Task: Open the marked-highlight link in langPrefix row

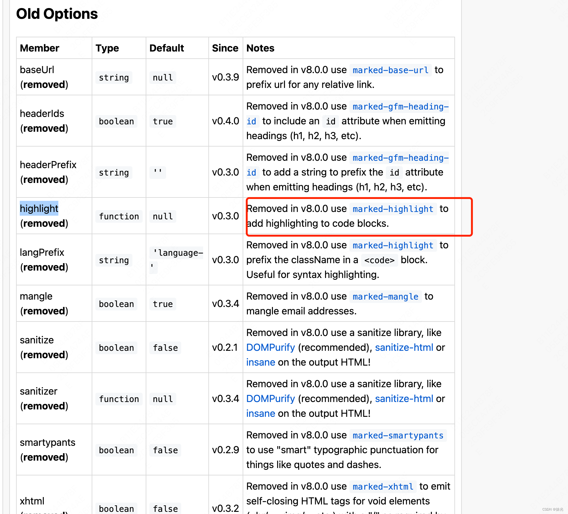Action: 393,245
